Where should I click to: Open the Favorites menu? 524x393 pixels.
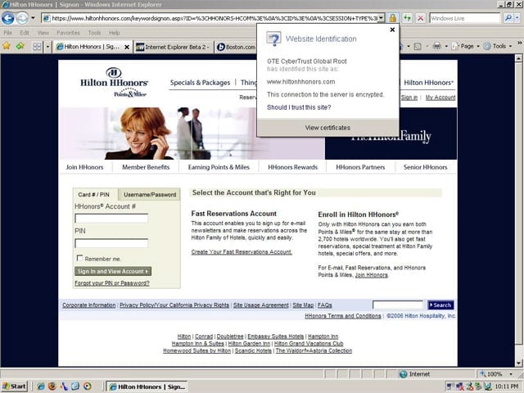click(68, 33)
